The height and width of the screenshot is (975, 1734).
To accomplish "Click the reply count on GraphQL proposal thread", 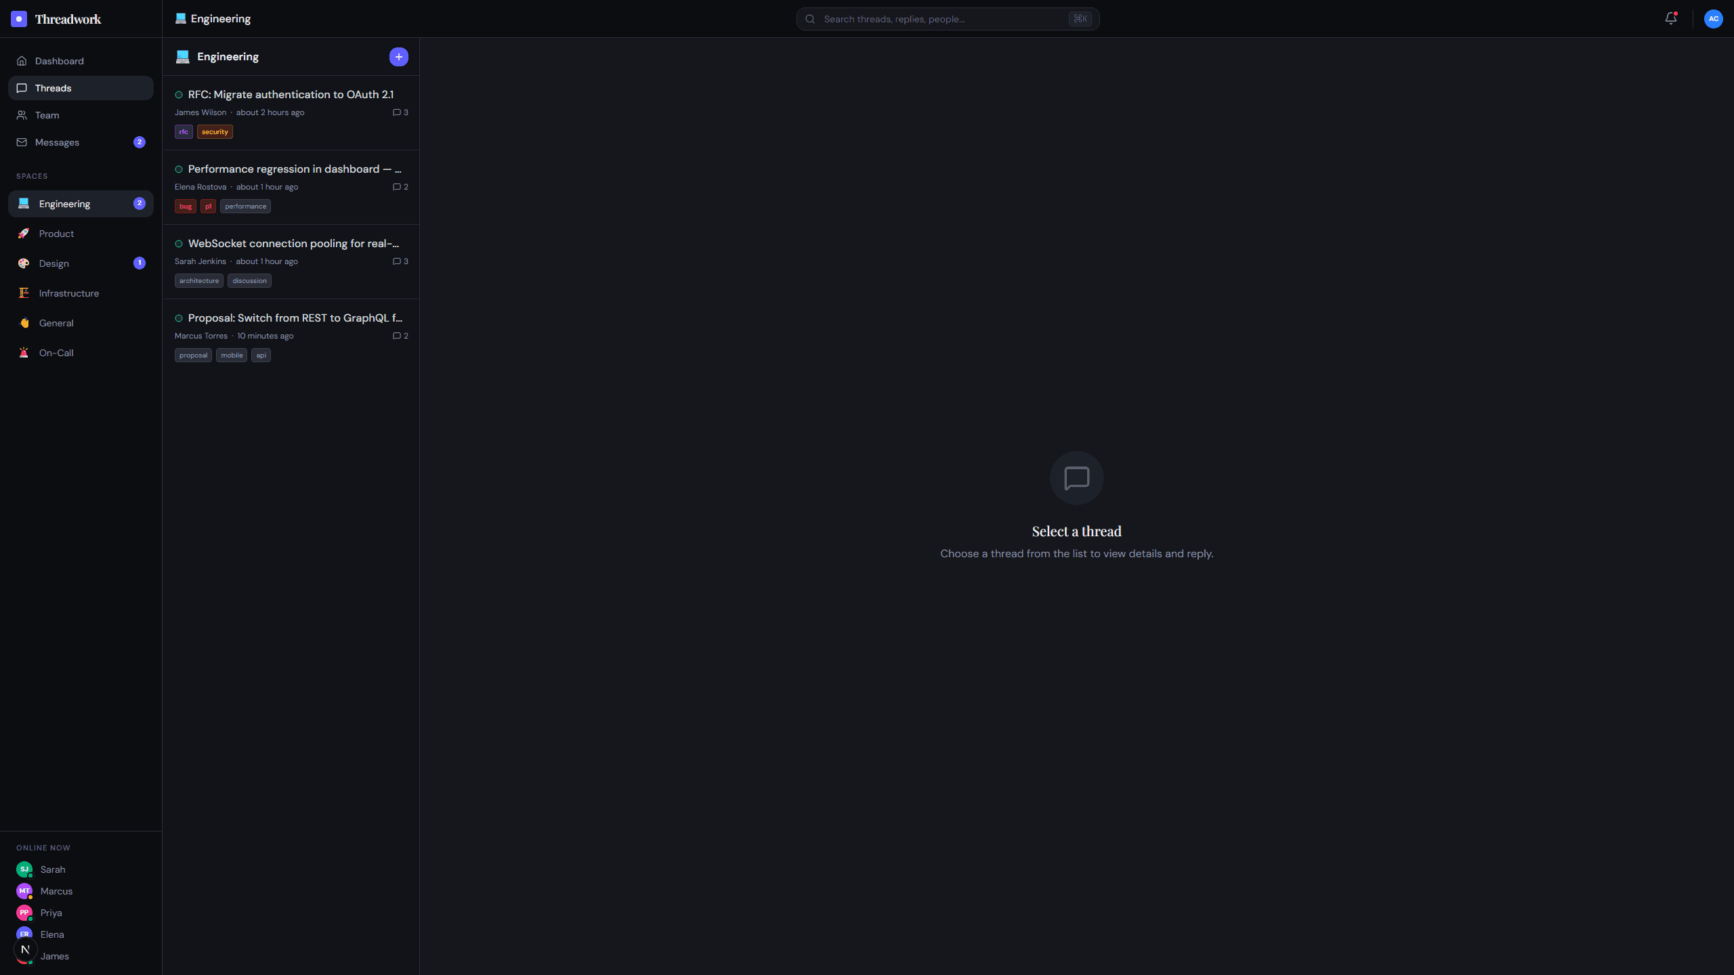I will click(400, 336).
